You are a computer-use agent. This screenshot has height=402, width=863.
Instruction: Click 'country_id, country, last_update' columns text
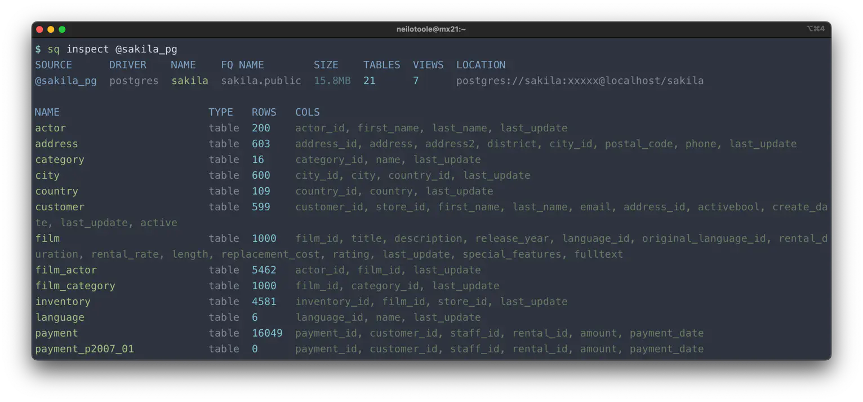(394, 191)
